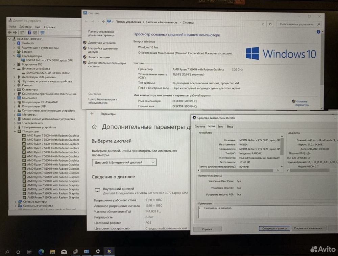
Task: Click home icon in Settings display page
Action: pos(94,127)
